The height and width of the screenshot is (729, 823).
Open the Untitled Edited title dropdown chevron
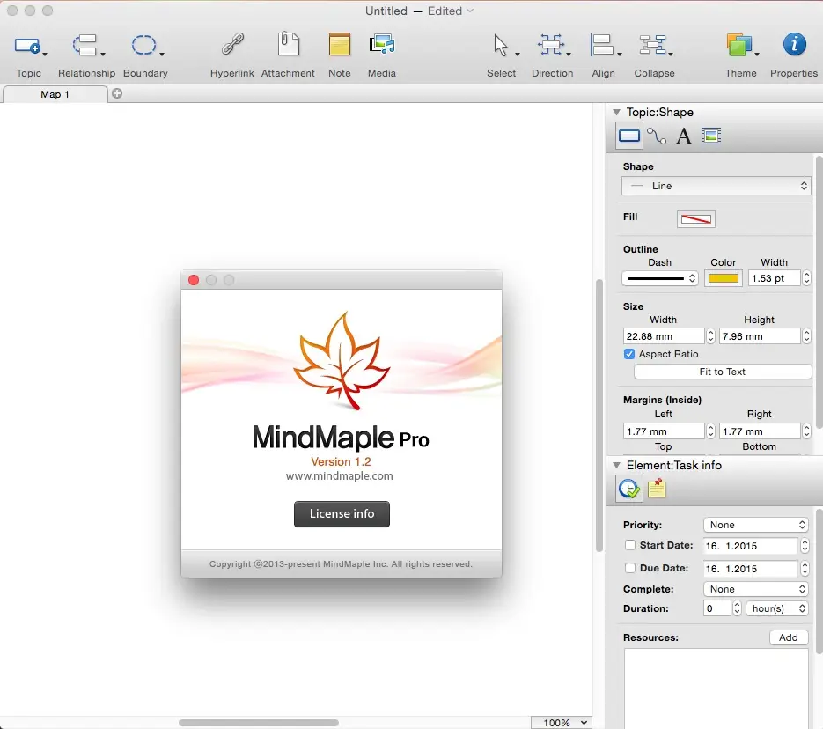coord(470,11)
